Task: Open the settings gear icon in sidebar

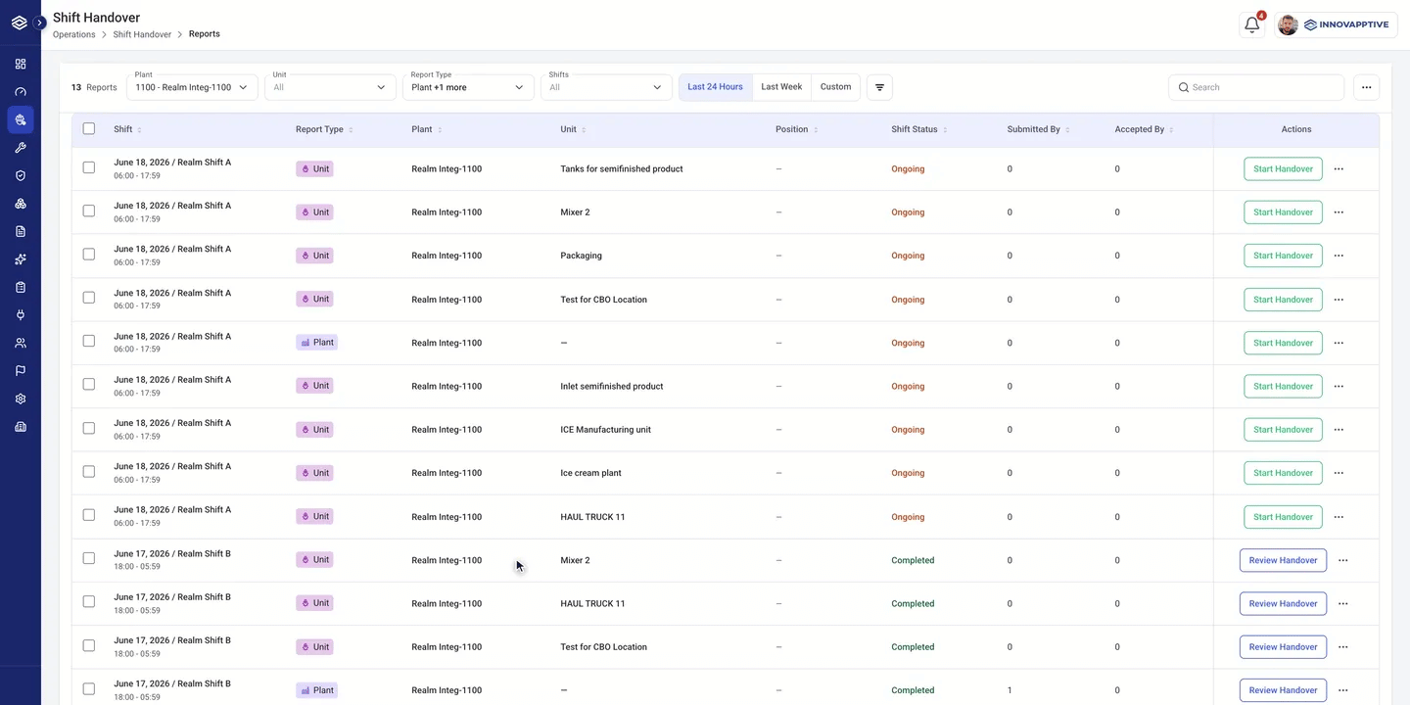Action: (21, 399)
